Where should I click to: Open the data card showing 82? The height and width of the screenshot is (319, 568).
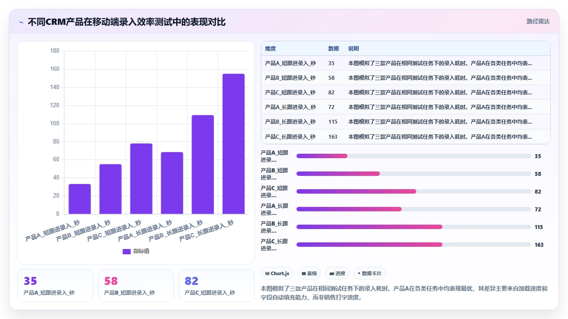(217, 285)
